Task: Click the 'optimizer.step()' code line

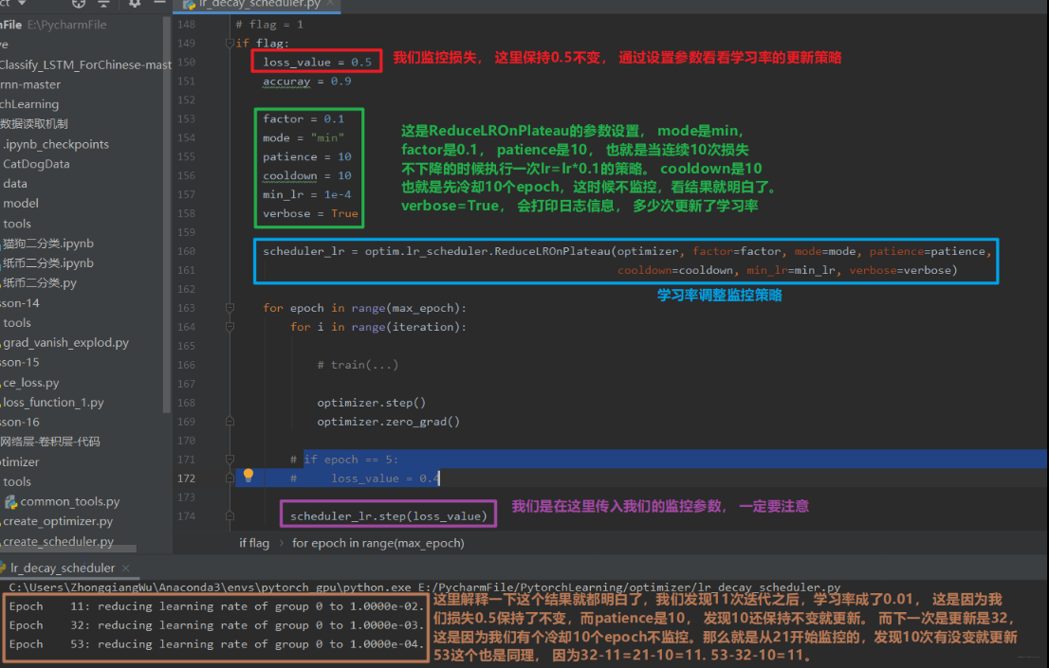Action: [371, 403]
